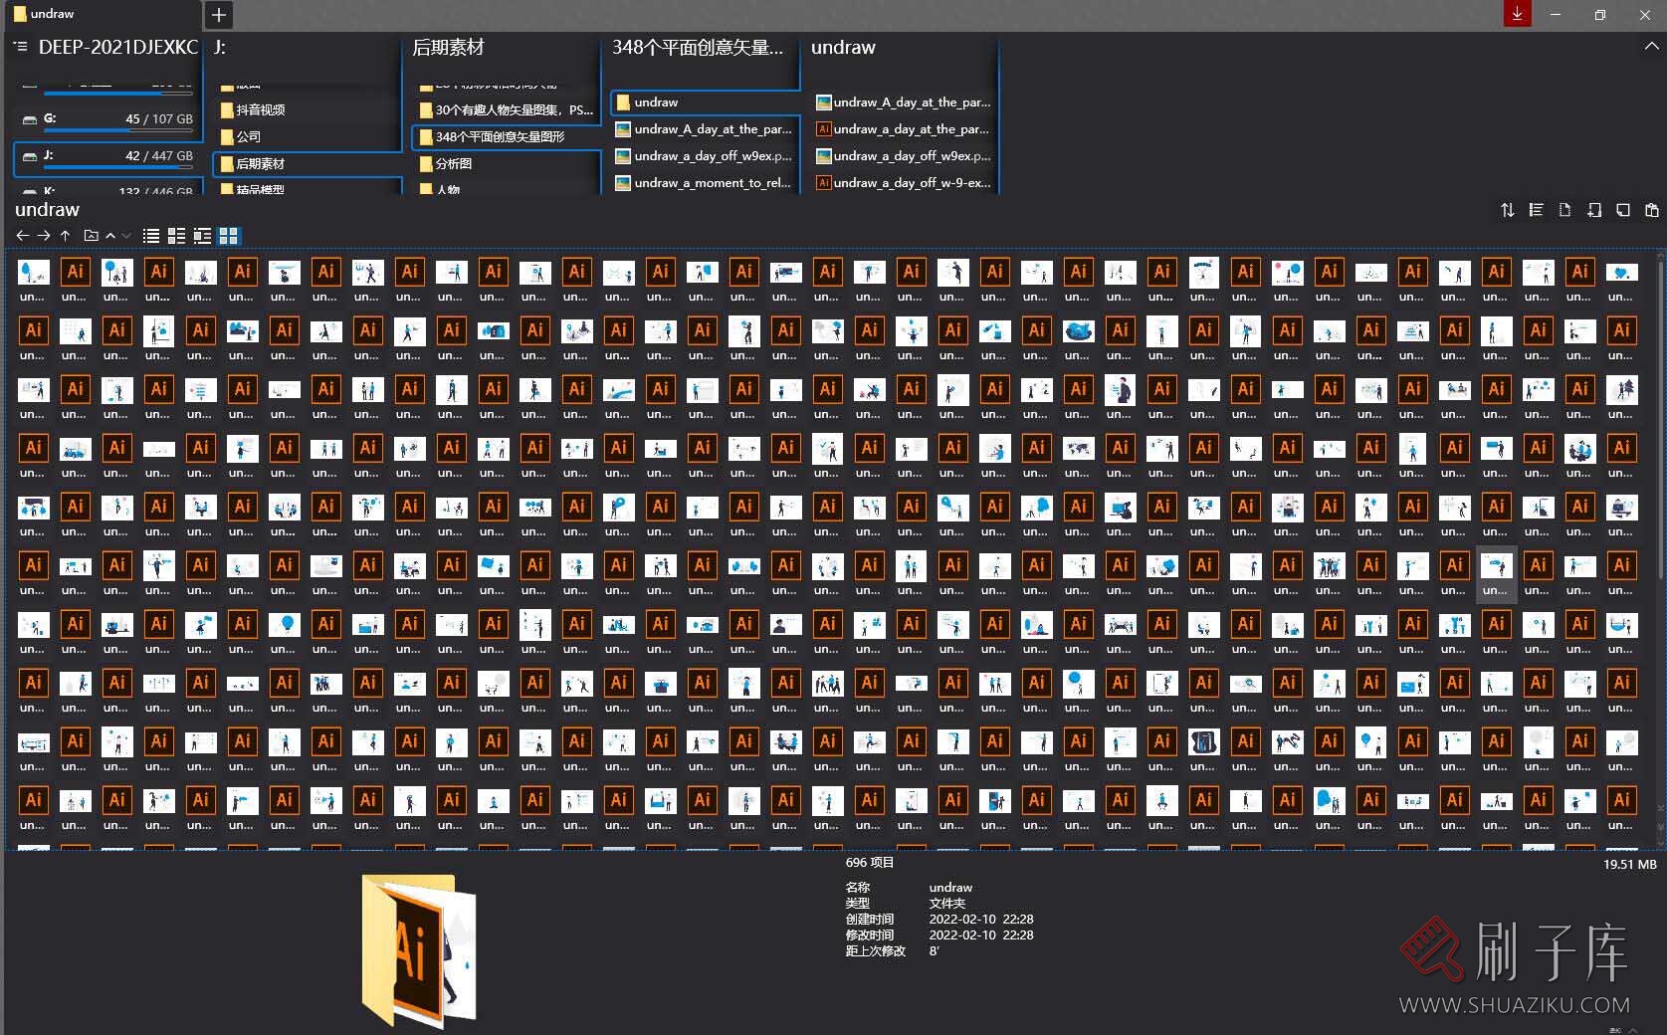Switch to plain list view

151,236
